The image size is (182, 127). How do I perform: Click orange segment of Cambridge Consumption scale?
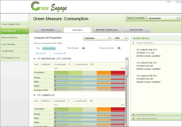point(104,109)
